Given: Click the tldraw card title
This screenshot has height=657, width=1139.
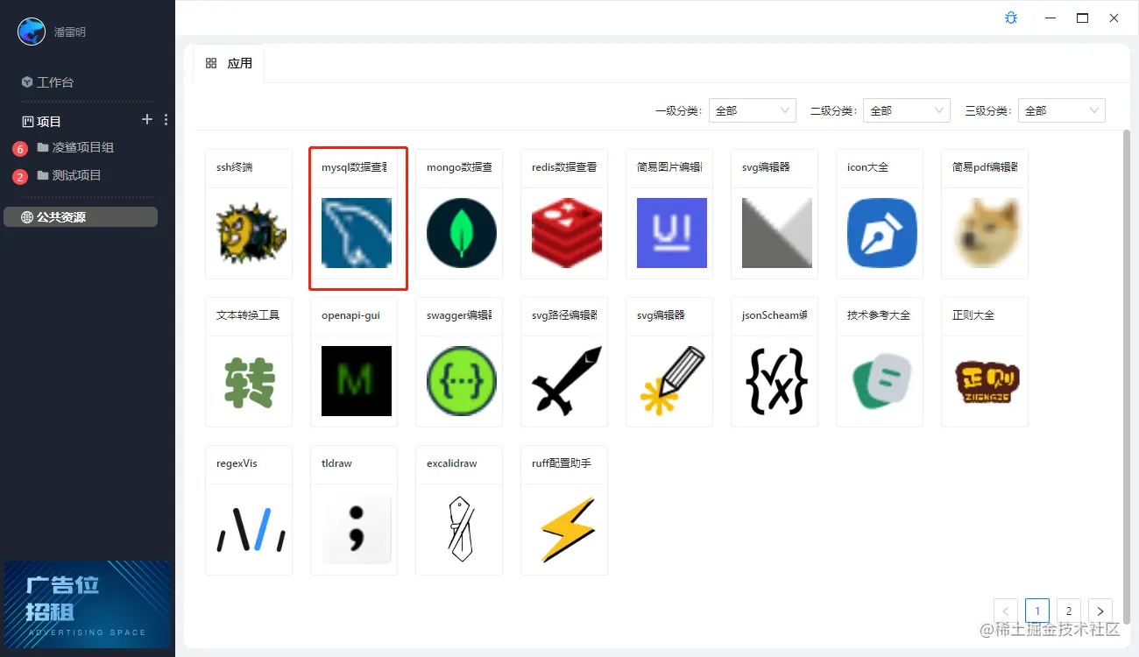Looking at the screenshot, I should pos(336,463).
